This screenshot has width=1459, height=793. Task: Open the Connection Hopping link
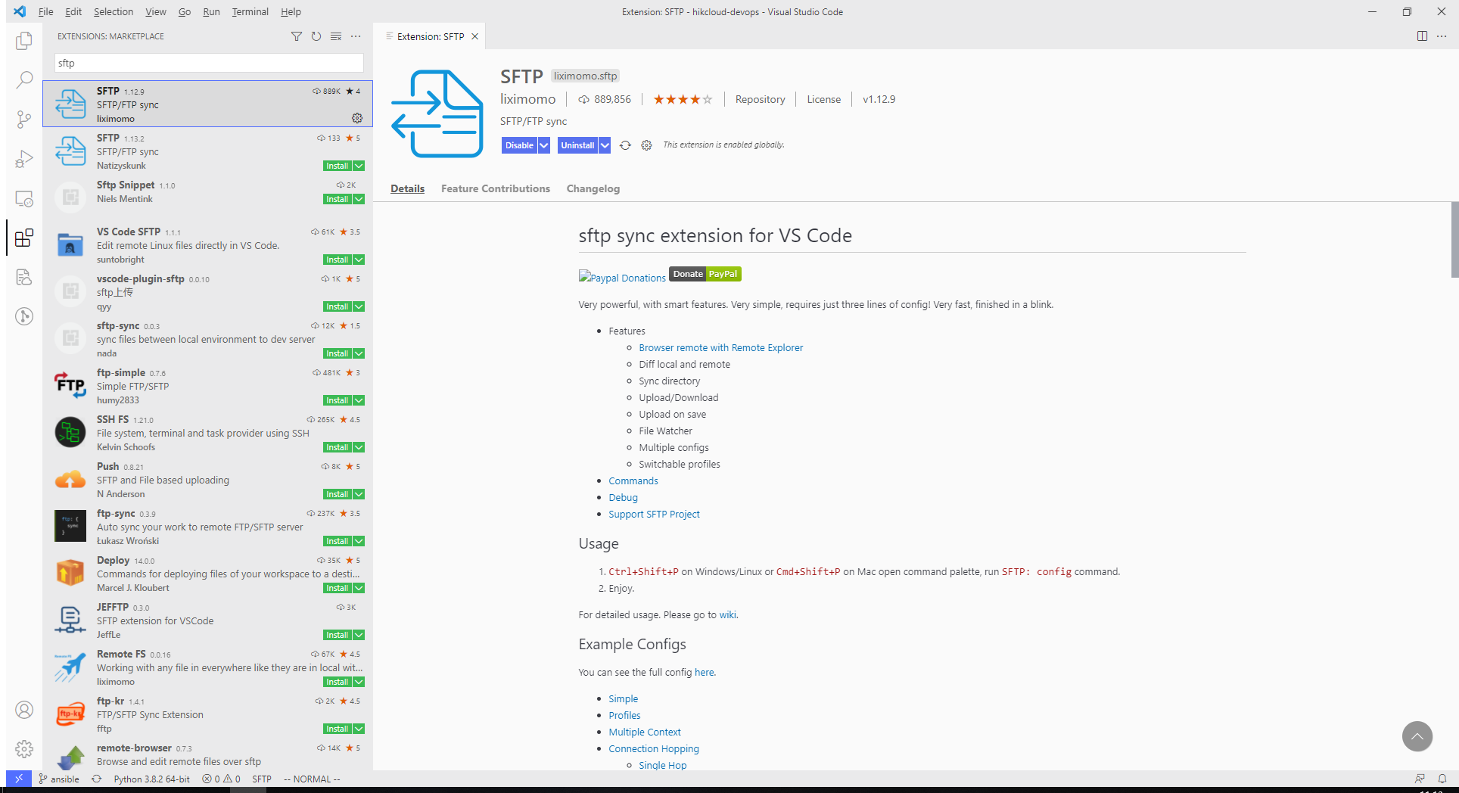pyautogui.click(x=653, y=748)
